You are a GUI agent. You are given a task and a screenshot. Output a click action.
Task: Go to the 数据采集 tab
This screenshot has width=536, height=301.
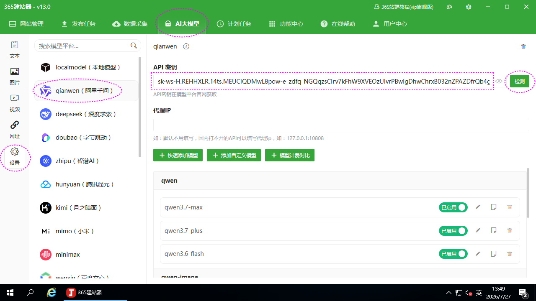coord(130,24)
